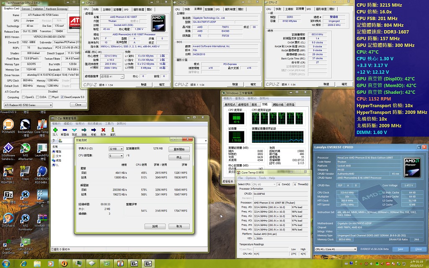Open the 工具(T) menu in 7-Zip

pyautogui.click(x=109, y=124)
